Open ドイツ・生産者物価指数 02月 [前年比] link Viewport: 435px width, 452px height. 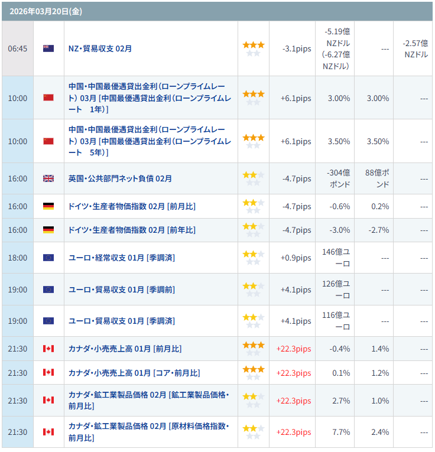point(132,230)
